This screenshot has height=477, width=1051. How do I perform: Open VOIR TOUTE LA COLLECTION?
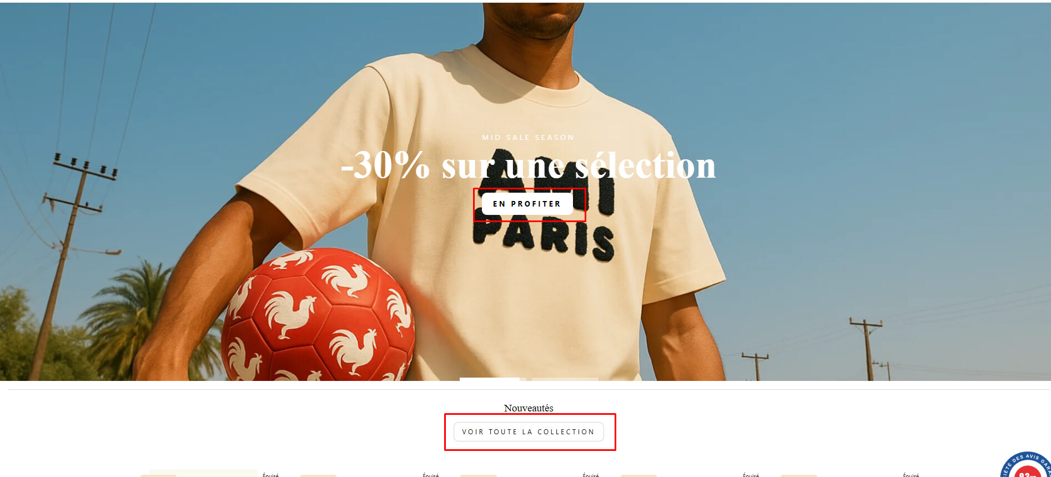(x=529, y=431)
